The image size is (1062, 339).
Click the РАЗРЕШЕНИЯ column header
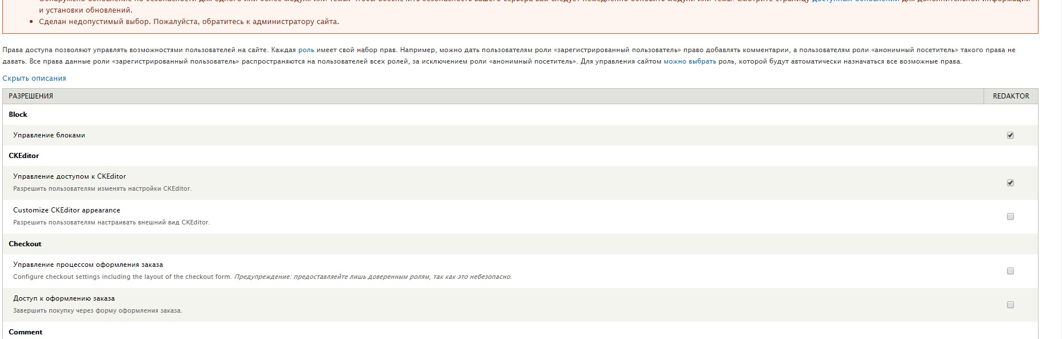pyautogui.click(x=31, y=96)
